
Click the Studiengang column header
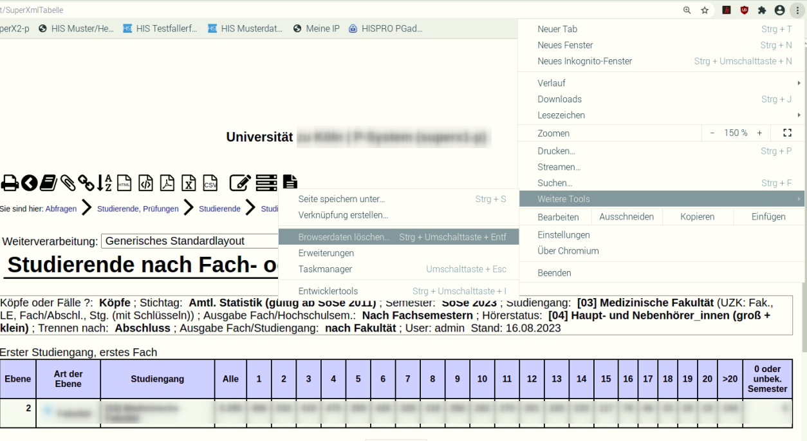pos(157,379)
